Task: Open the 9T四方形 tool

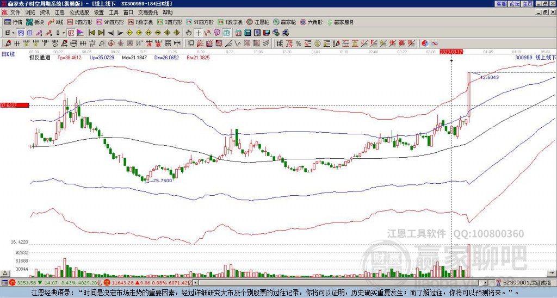Action: pyautogui.click(x=200, y=22)
